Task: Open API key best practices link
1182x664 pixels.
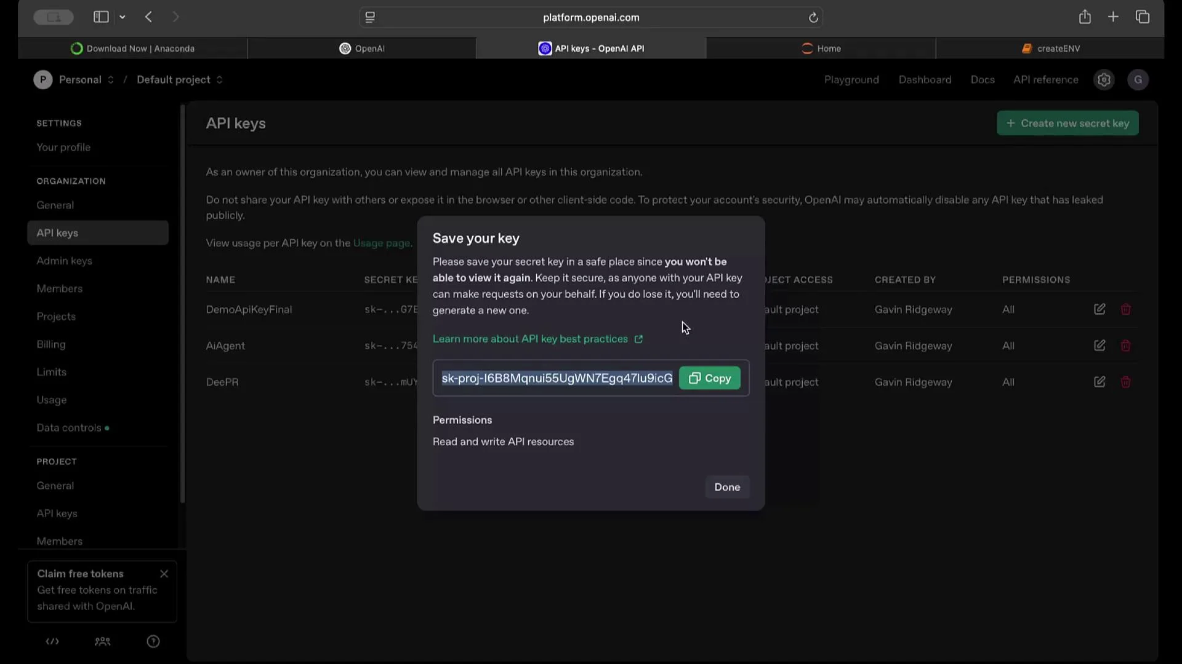Action: tap(537, 339)
